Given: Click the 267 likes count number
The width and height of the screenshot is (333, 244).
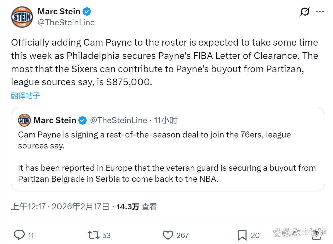Looking at the screenshot, I should coord(182,235).
